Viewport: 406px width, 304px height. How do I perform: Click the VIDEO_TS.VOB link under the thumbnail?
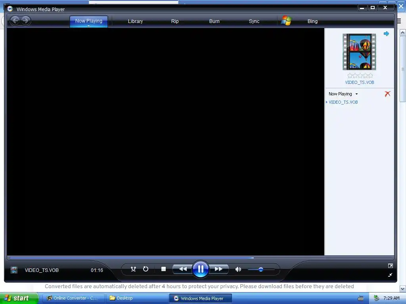pos(359,82)
